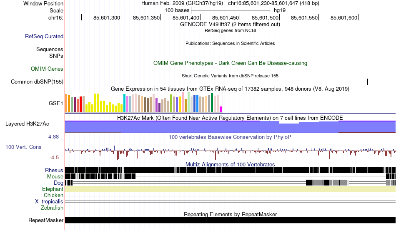
Task: Click the GENCODE V49lift37 track title
Action: click(230, 25)
